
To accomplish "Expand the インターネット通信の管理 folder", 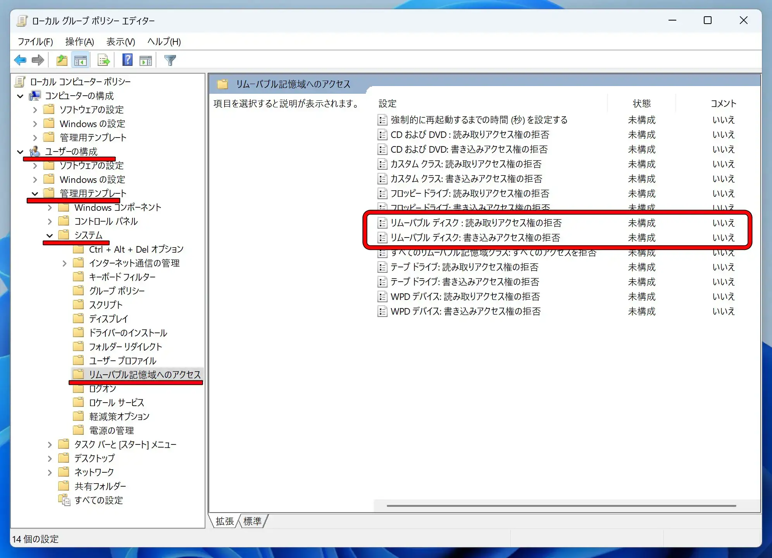I will click(64, 263).
